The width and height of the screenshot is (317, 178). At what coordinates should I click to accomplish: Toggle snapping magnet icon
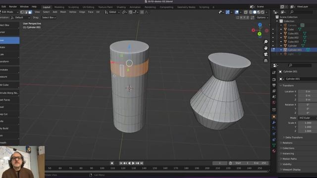[x=130, y=12]
